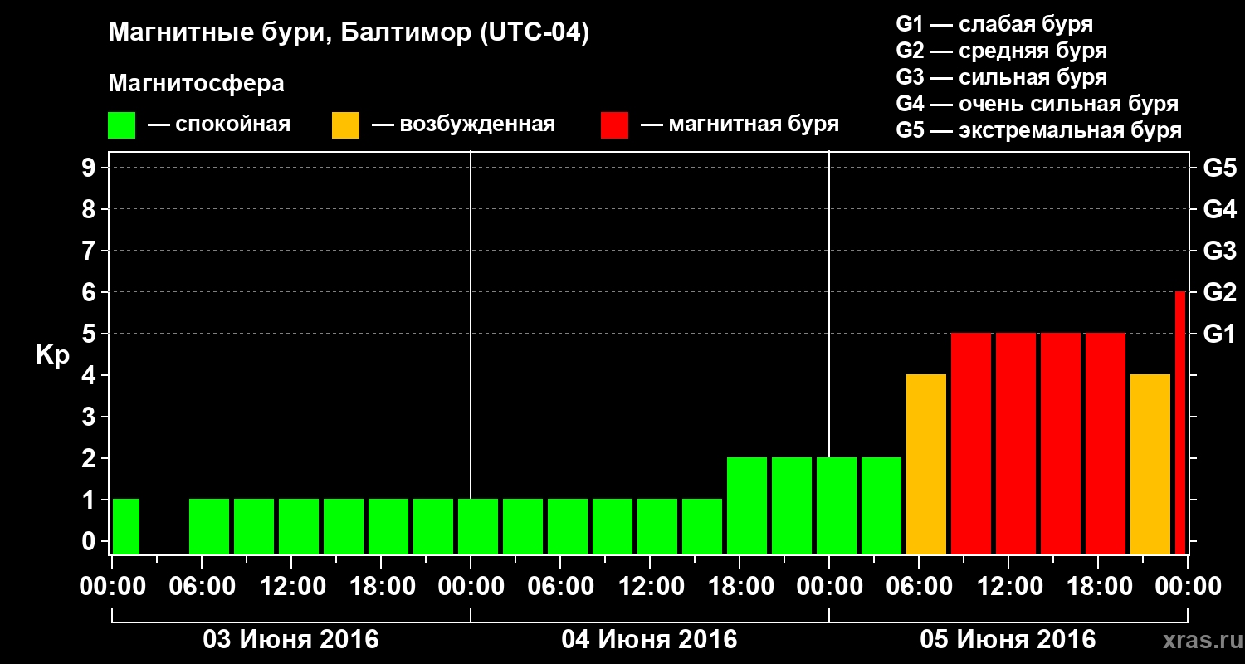Click the '— спокойная' legend label
1245x664 pixels.
(219, 125)
